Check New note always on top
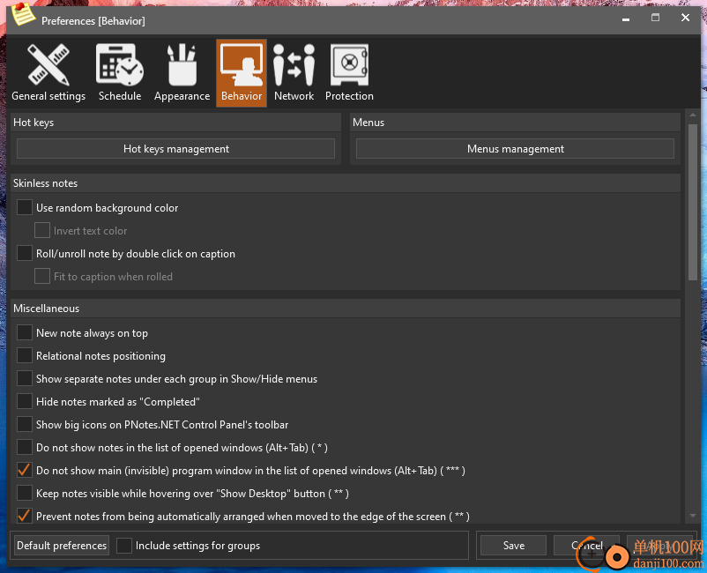 [x=25, y=332]
